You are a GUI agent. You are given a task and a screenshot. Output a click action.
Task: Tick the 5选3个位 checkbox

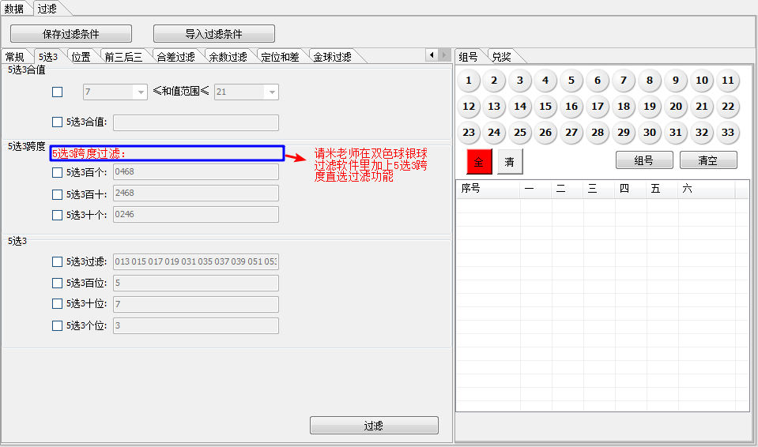(57, 325)
